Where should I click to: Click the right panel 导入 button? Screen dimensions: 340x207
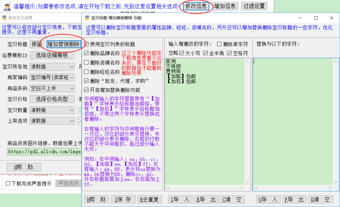click(268, 200)
